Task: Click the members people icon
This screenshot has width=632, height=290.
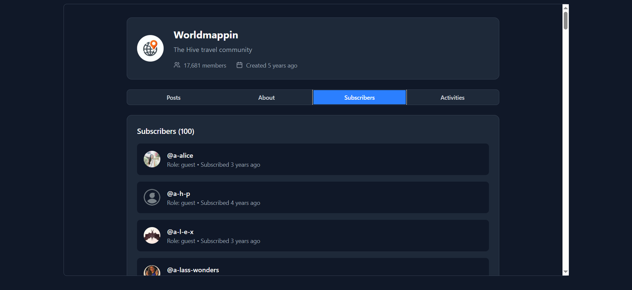Action: pos(177,65)
